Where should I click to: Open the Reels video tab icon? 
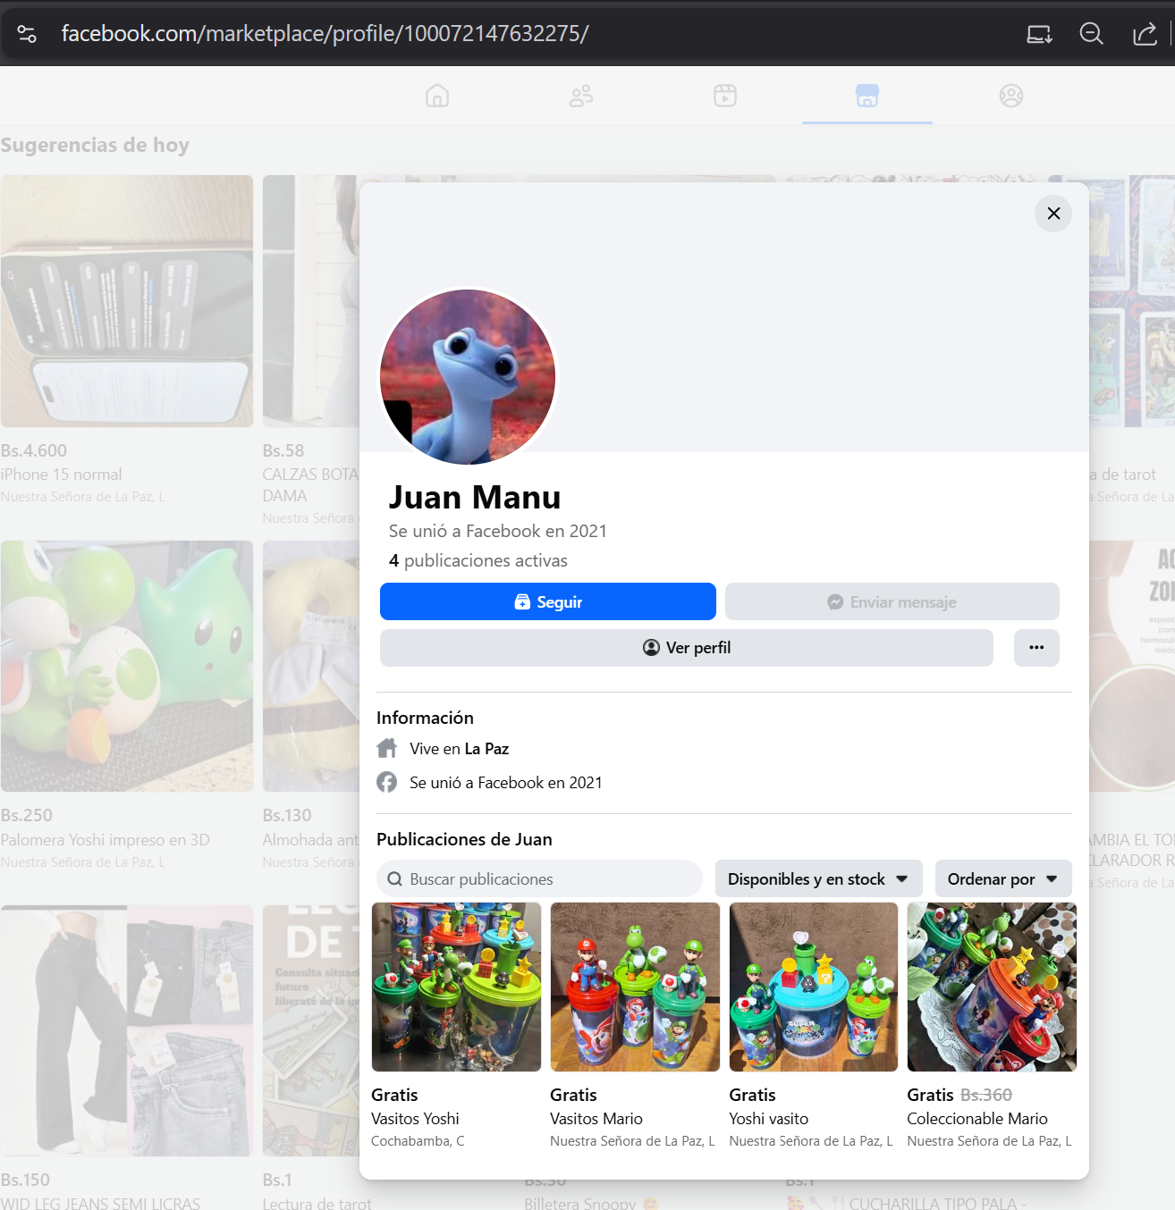(725, 96)
